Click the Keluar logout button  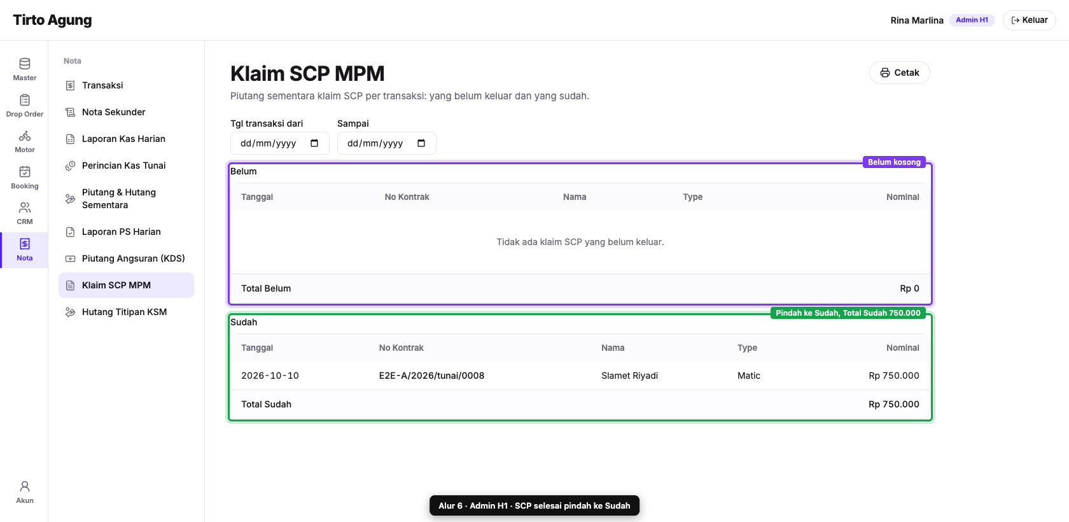point(1030,20)
